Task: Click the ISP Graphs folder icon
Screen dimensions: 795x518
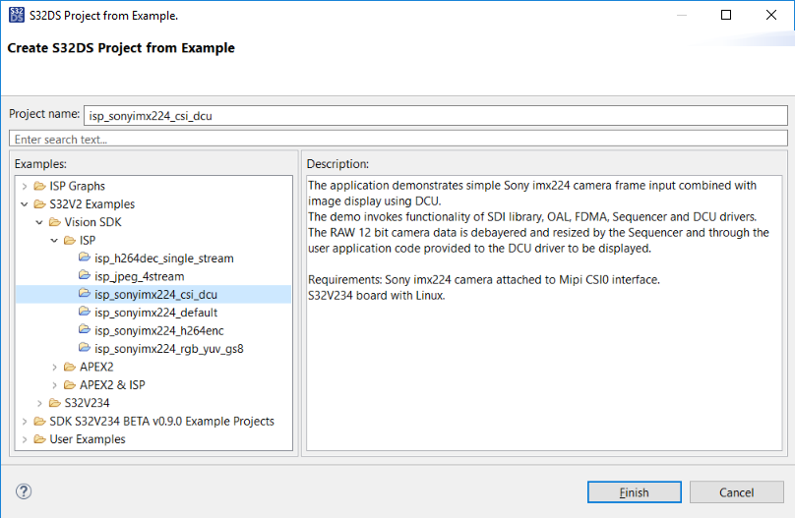Action: 39,186
